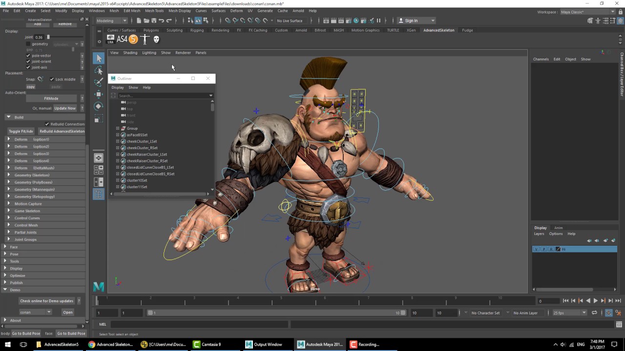The width and height of the screenshot is (625, 351).
Task: Click the FitMode button
Action: pos(51,98)
